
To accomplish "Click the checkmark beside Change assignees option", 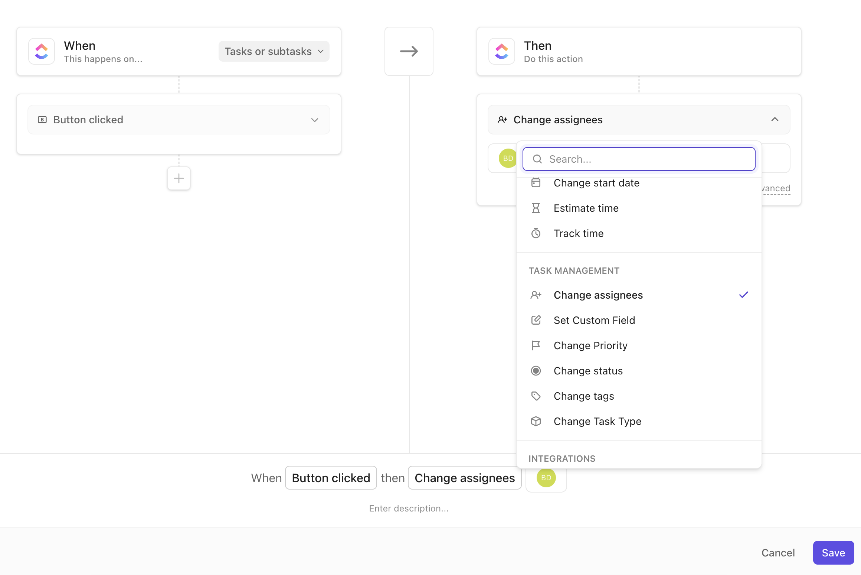I will tap(744, 295).
